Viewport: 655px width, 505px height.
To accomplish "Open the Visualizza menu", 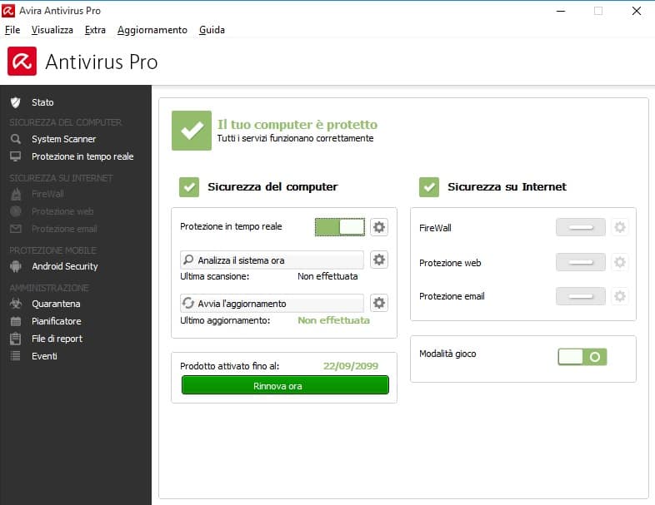I will tap(52, 30).
